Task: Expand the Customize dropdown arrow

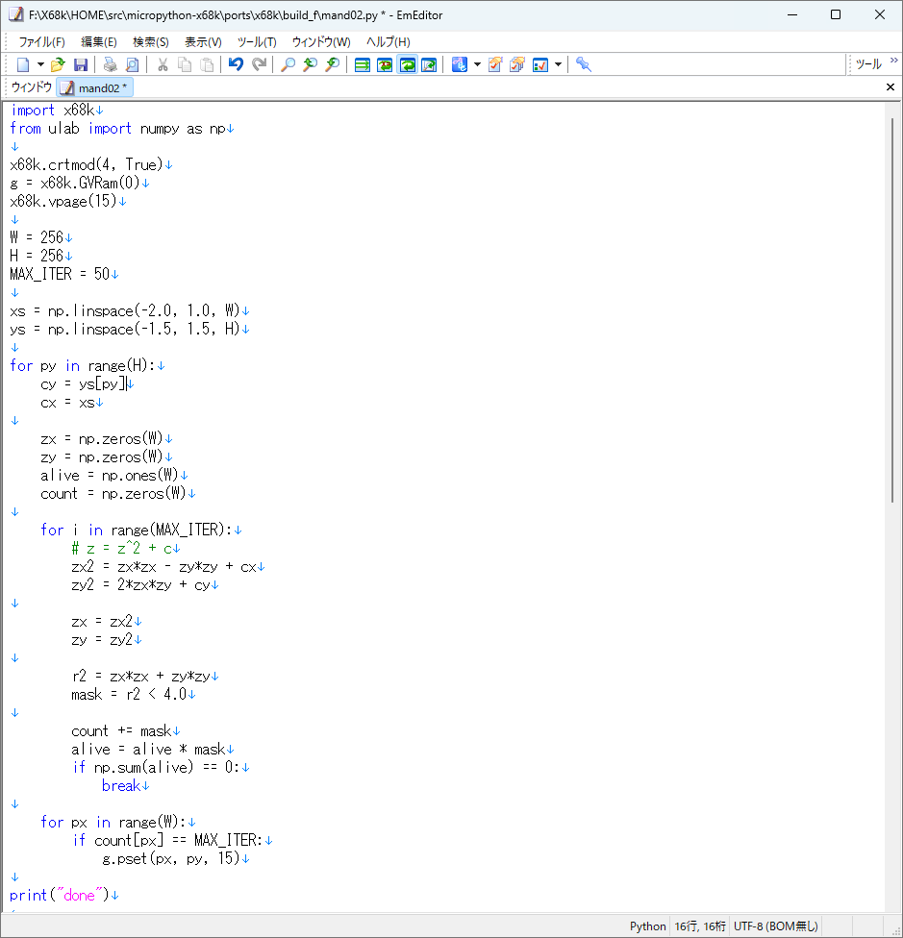Action: click(x=558, y=64)
